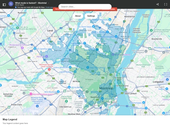Star the map next to the title
Viewport: 170px width, 127px height.
(48, 3)
